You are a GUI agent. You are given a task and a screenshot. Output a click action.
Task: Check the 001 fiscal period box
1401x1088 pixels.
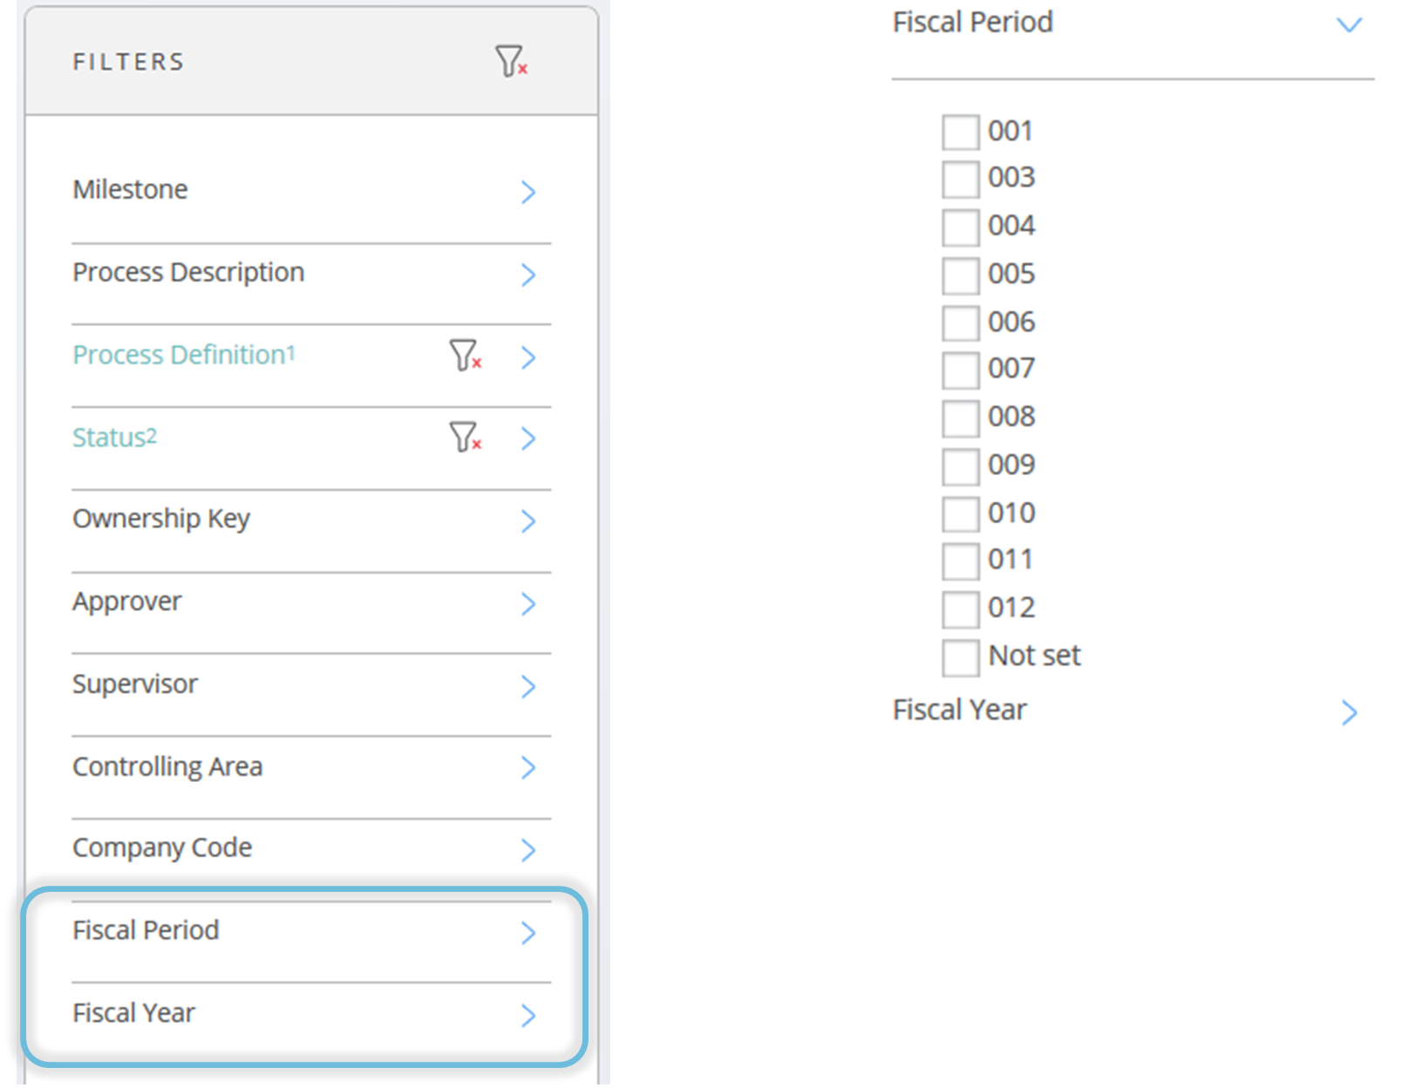coord(961,133)
